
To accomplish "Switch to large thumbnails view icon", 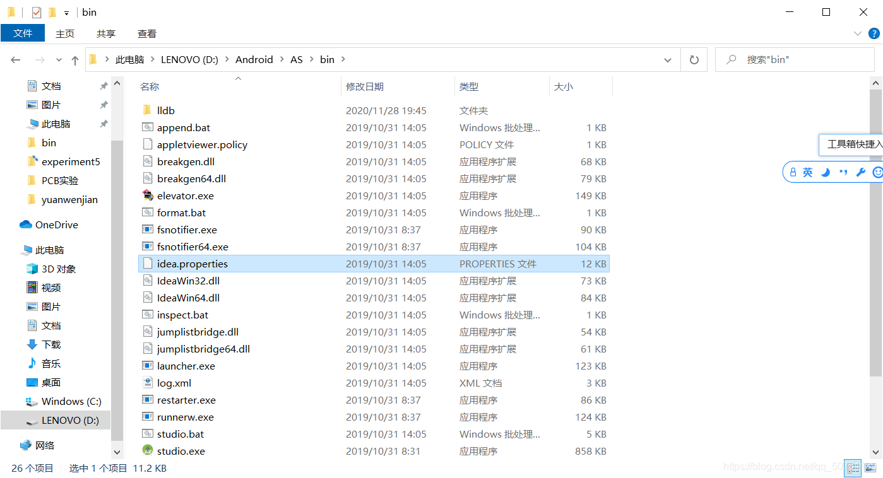I will tap(870, 467).
